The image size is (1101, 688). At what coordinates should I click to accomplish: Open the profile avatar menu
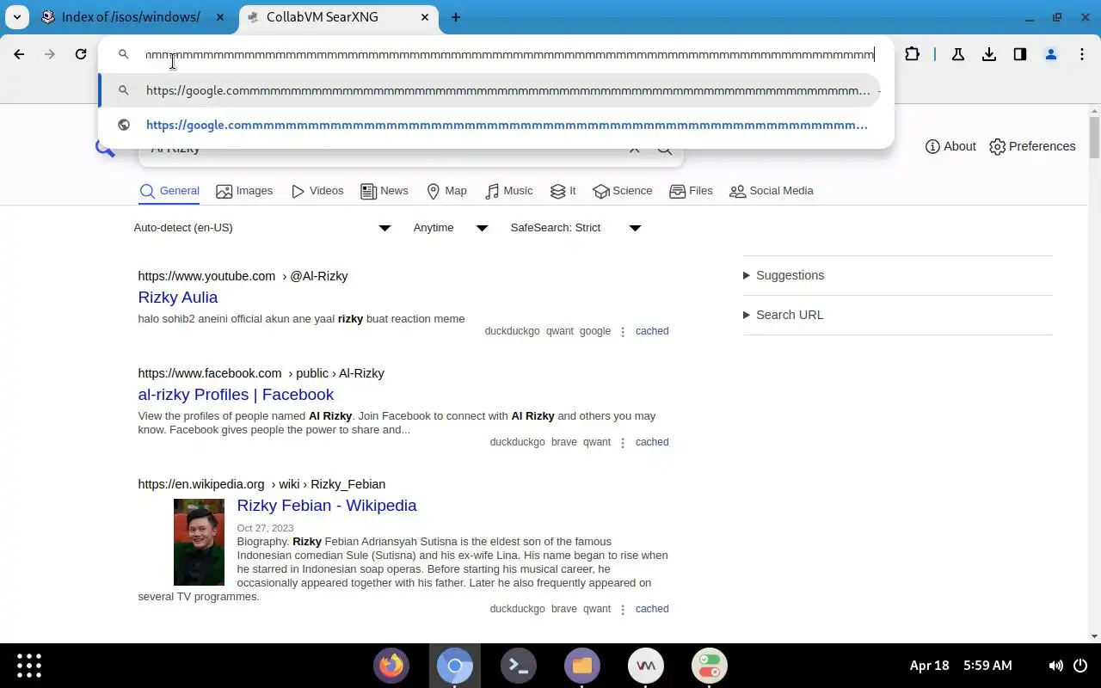[1051, 54]
